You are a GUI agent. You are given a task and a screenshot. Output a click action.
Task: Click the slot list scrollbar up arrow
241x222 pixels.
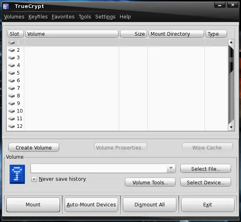231,42
